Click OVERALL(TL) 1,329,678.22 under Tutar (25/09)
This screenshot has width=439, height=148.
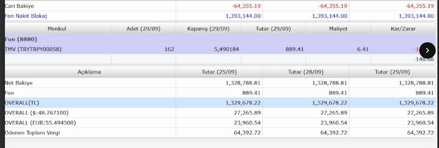click(x=243, y=103)
